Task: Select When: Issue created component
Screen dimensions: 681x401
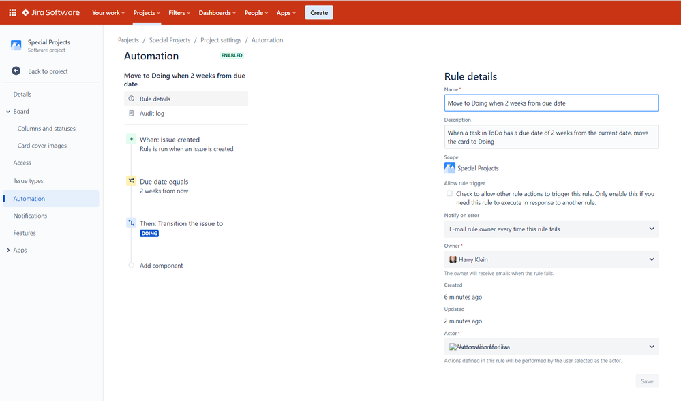Action: point(170,140)
